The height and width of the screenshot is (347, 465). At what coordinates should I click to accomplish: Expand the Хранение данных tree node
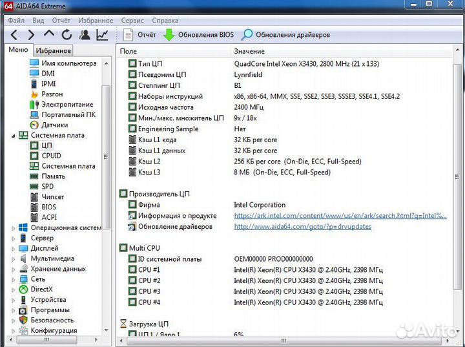pyautogui.click(x=13, y=269)
